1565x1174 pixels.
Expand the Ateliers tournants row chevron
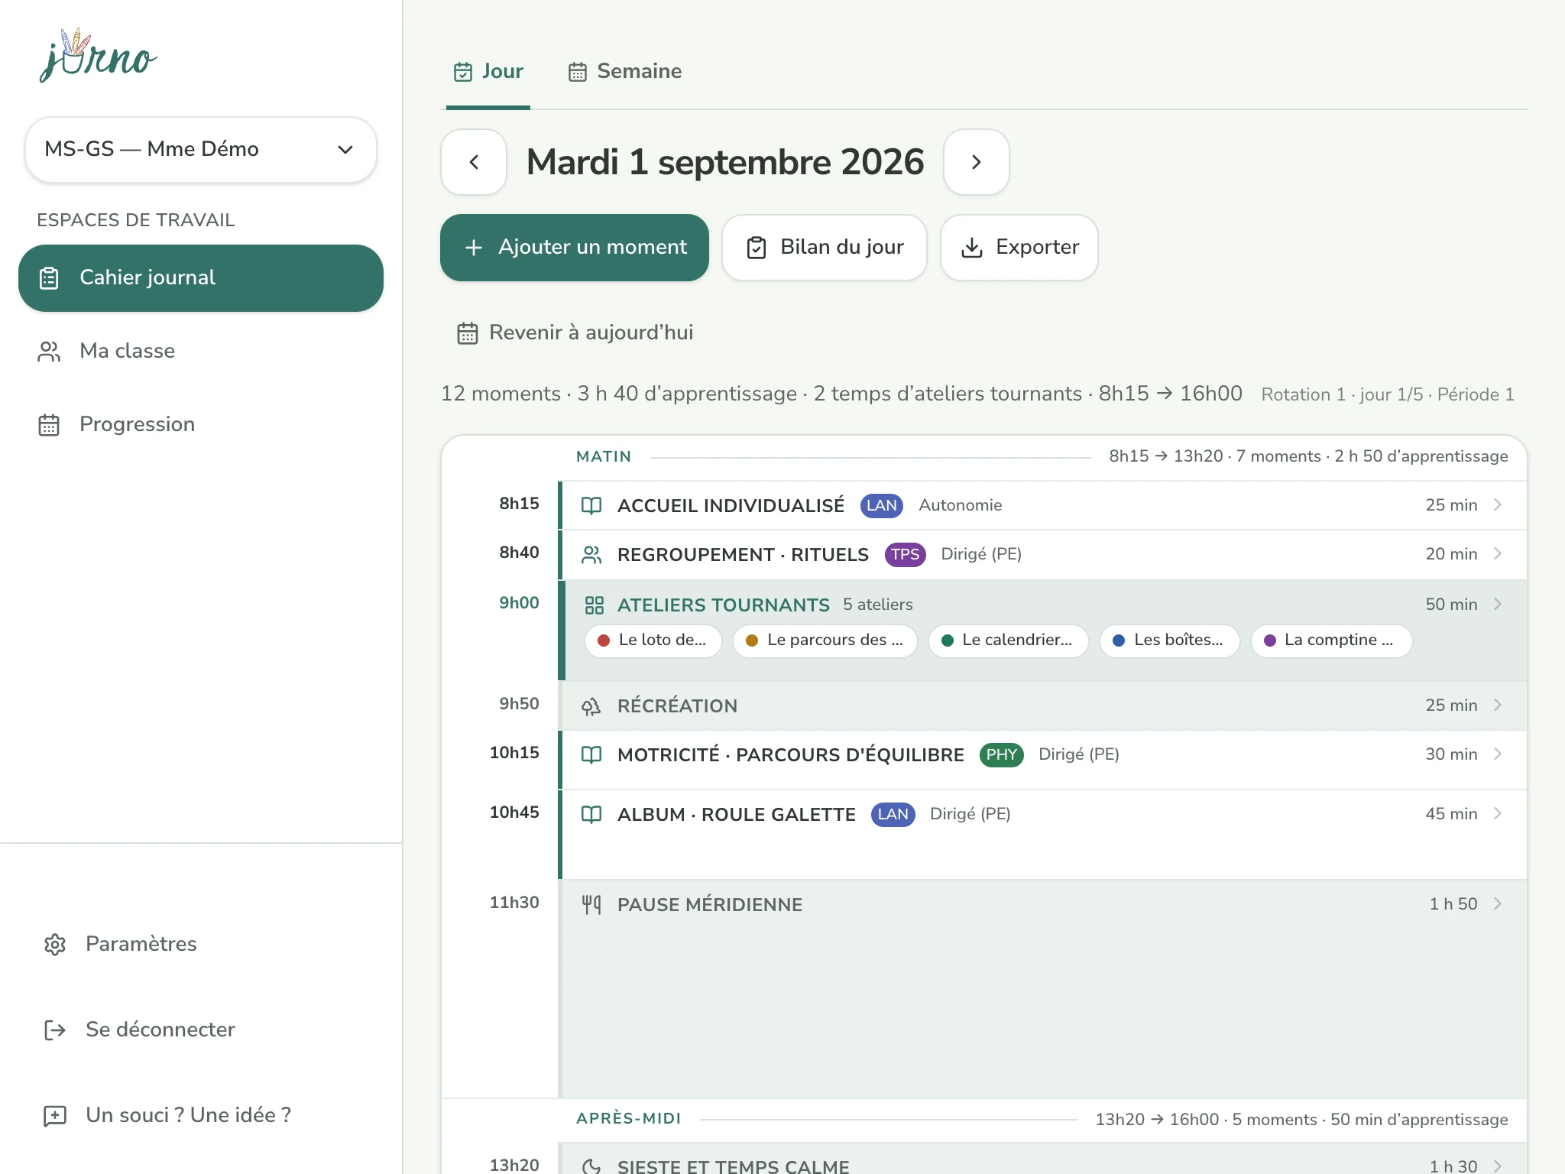point(1498,604)
